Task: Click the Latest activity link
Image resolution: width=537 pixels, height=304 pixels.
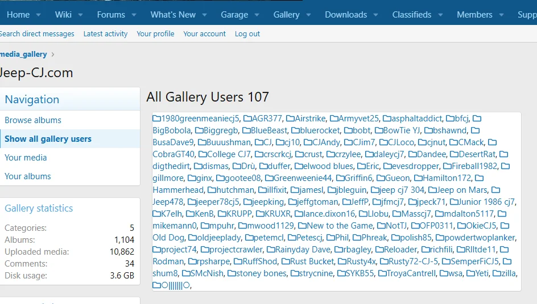Action: [105, 34]
